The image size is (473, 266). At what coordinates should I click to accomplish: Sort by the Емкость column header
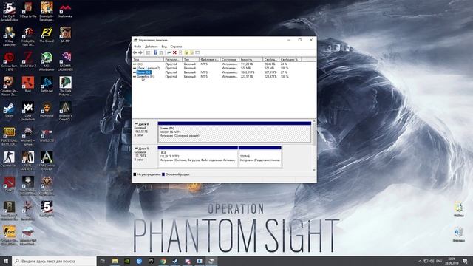tap(251, 59)
